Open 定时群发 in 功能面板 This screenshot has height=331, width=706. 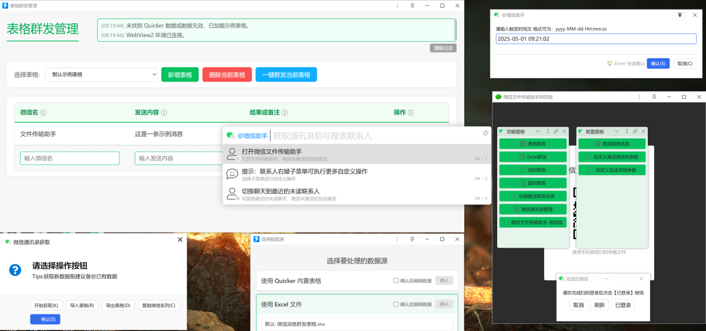533,170
